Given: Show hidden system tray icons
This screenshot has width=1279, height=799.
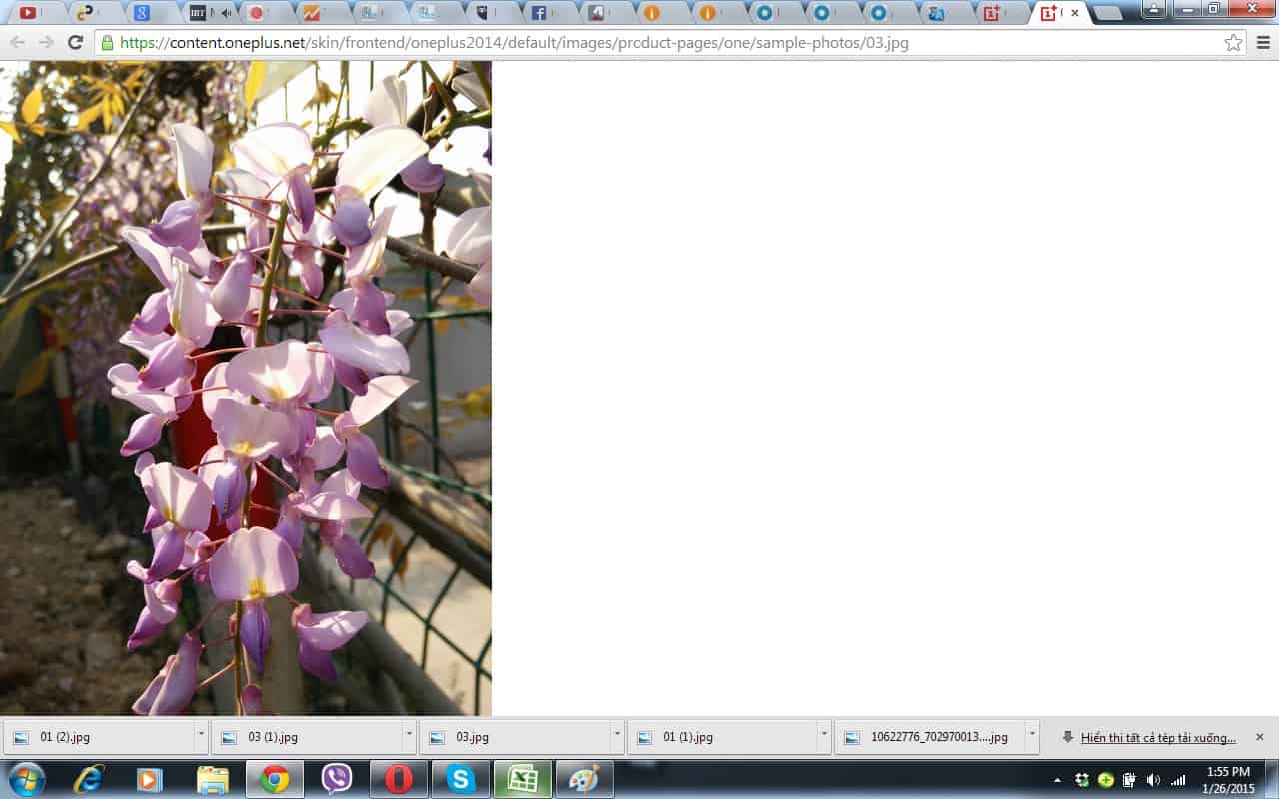Looking at the screenshot, I should coord(1057,780).
